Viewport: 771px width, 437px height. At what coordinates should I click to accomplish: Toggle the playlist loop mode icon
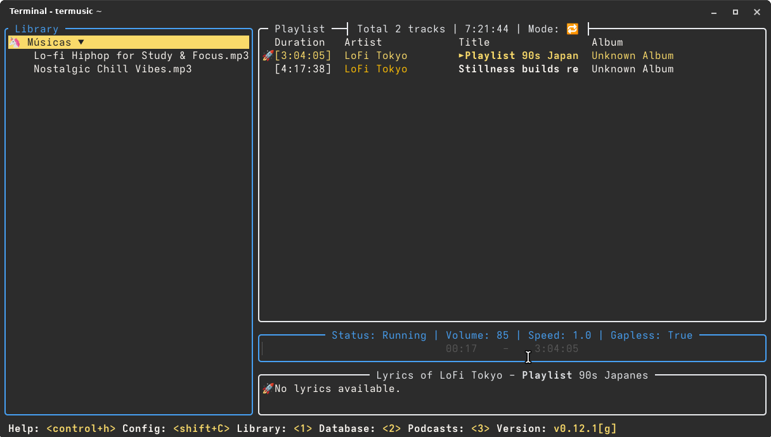[572, 29]
